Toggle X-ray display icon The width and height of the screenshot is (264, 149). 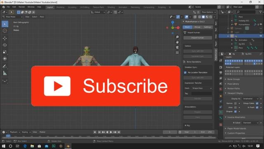tap(195, 17)
